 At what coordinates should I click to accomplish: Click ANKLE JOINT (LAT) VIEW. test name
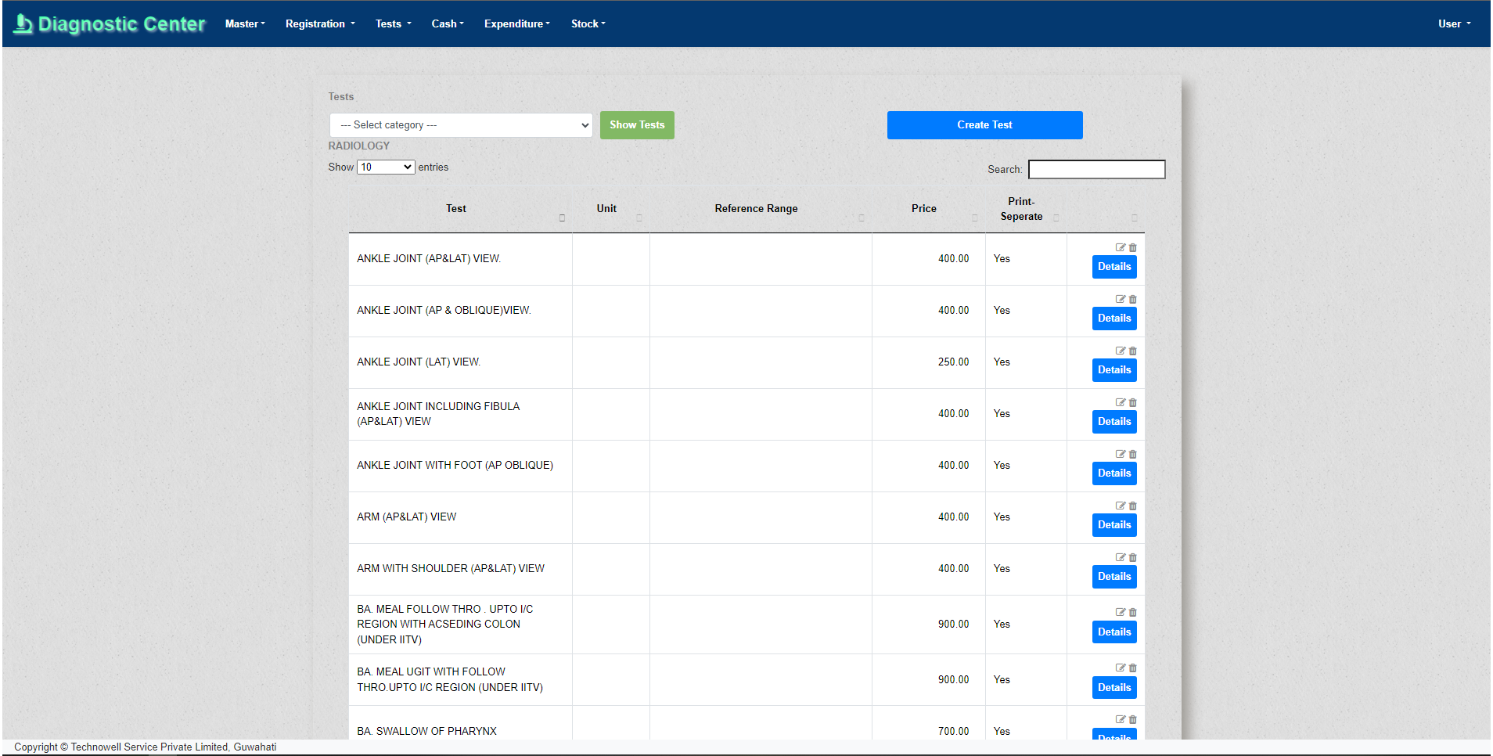[x=419, y=362]
